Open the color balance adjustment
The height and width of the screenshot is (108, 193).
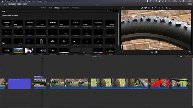pyautogui.click(x=142, y=8)
